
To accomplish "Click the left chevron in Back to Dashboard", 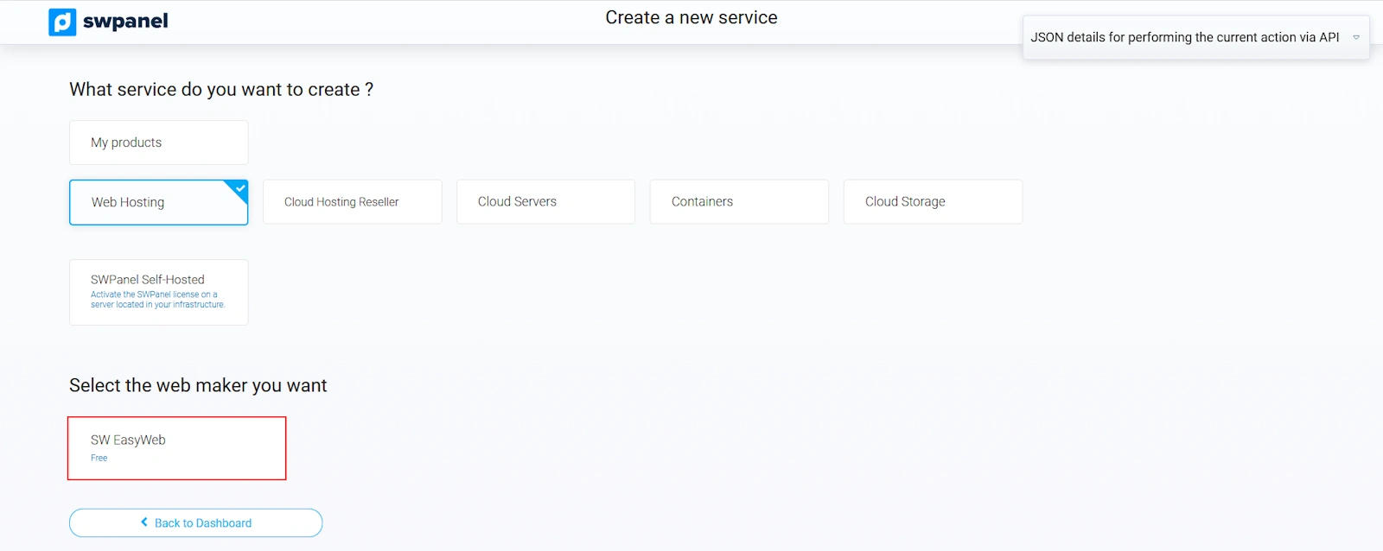I will (144, 522).
